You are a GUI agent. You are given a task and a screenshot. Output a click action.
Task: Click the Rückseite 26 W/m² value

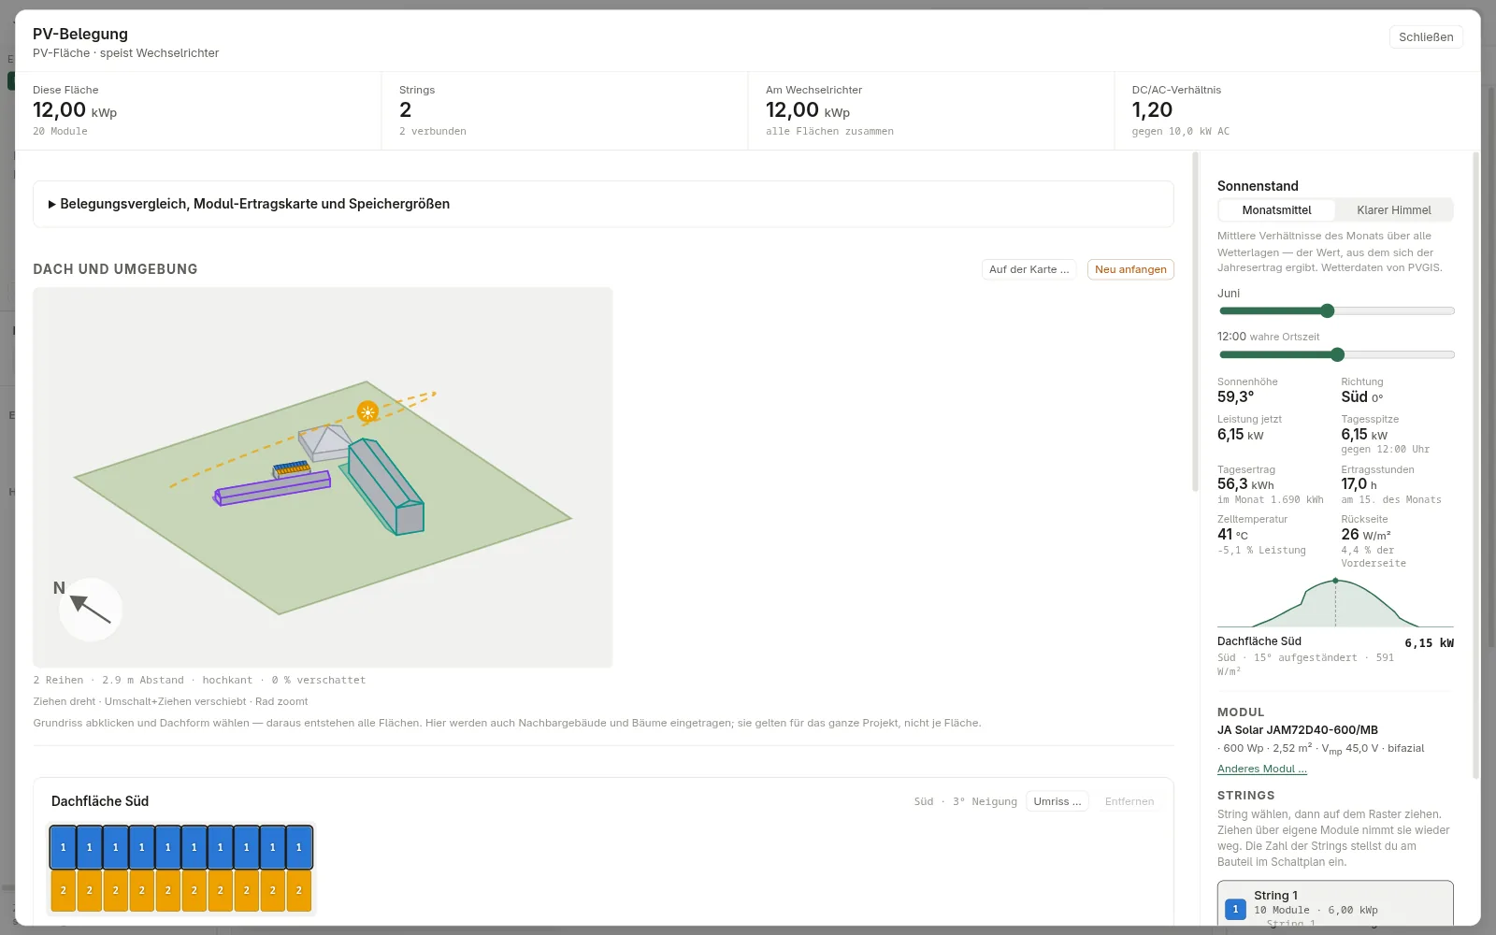tap(1366, 535)
